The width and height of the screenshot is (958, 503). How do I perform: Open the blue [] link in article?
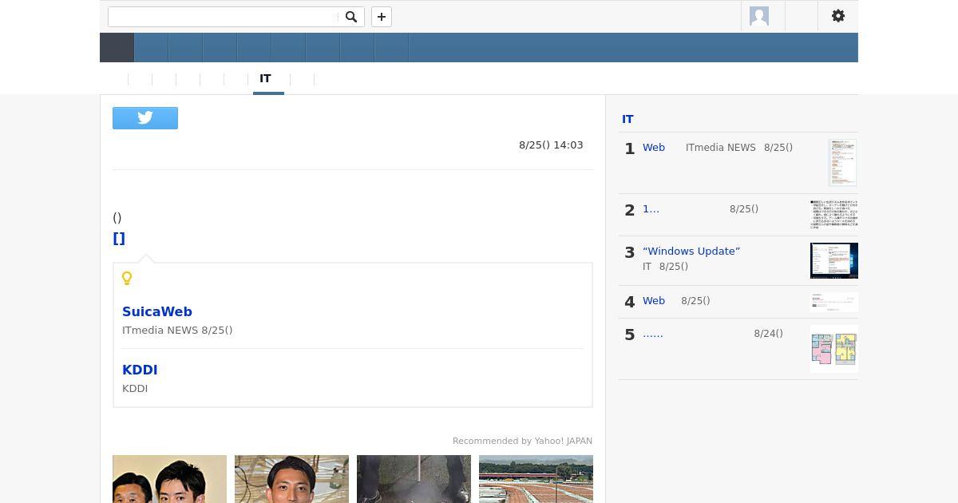click(x=119, y=238)
